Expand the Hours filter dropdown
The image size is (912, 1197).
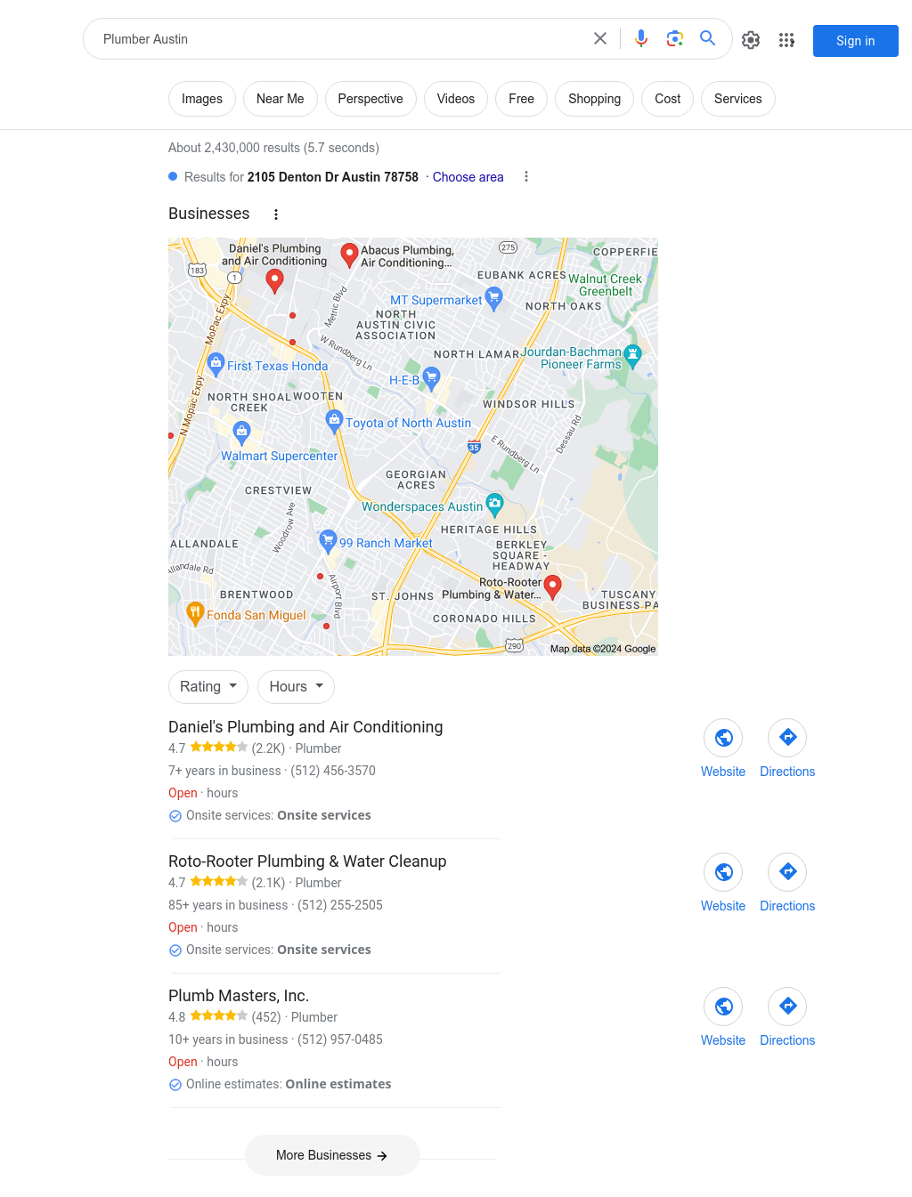297,687
